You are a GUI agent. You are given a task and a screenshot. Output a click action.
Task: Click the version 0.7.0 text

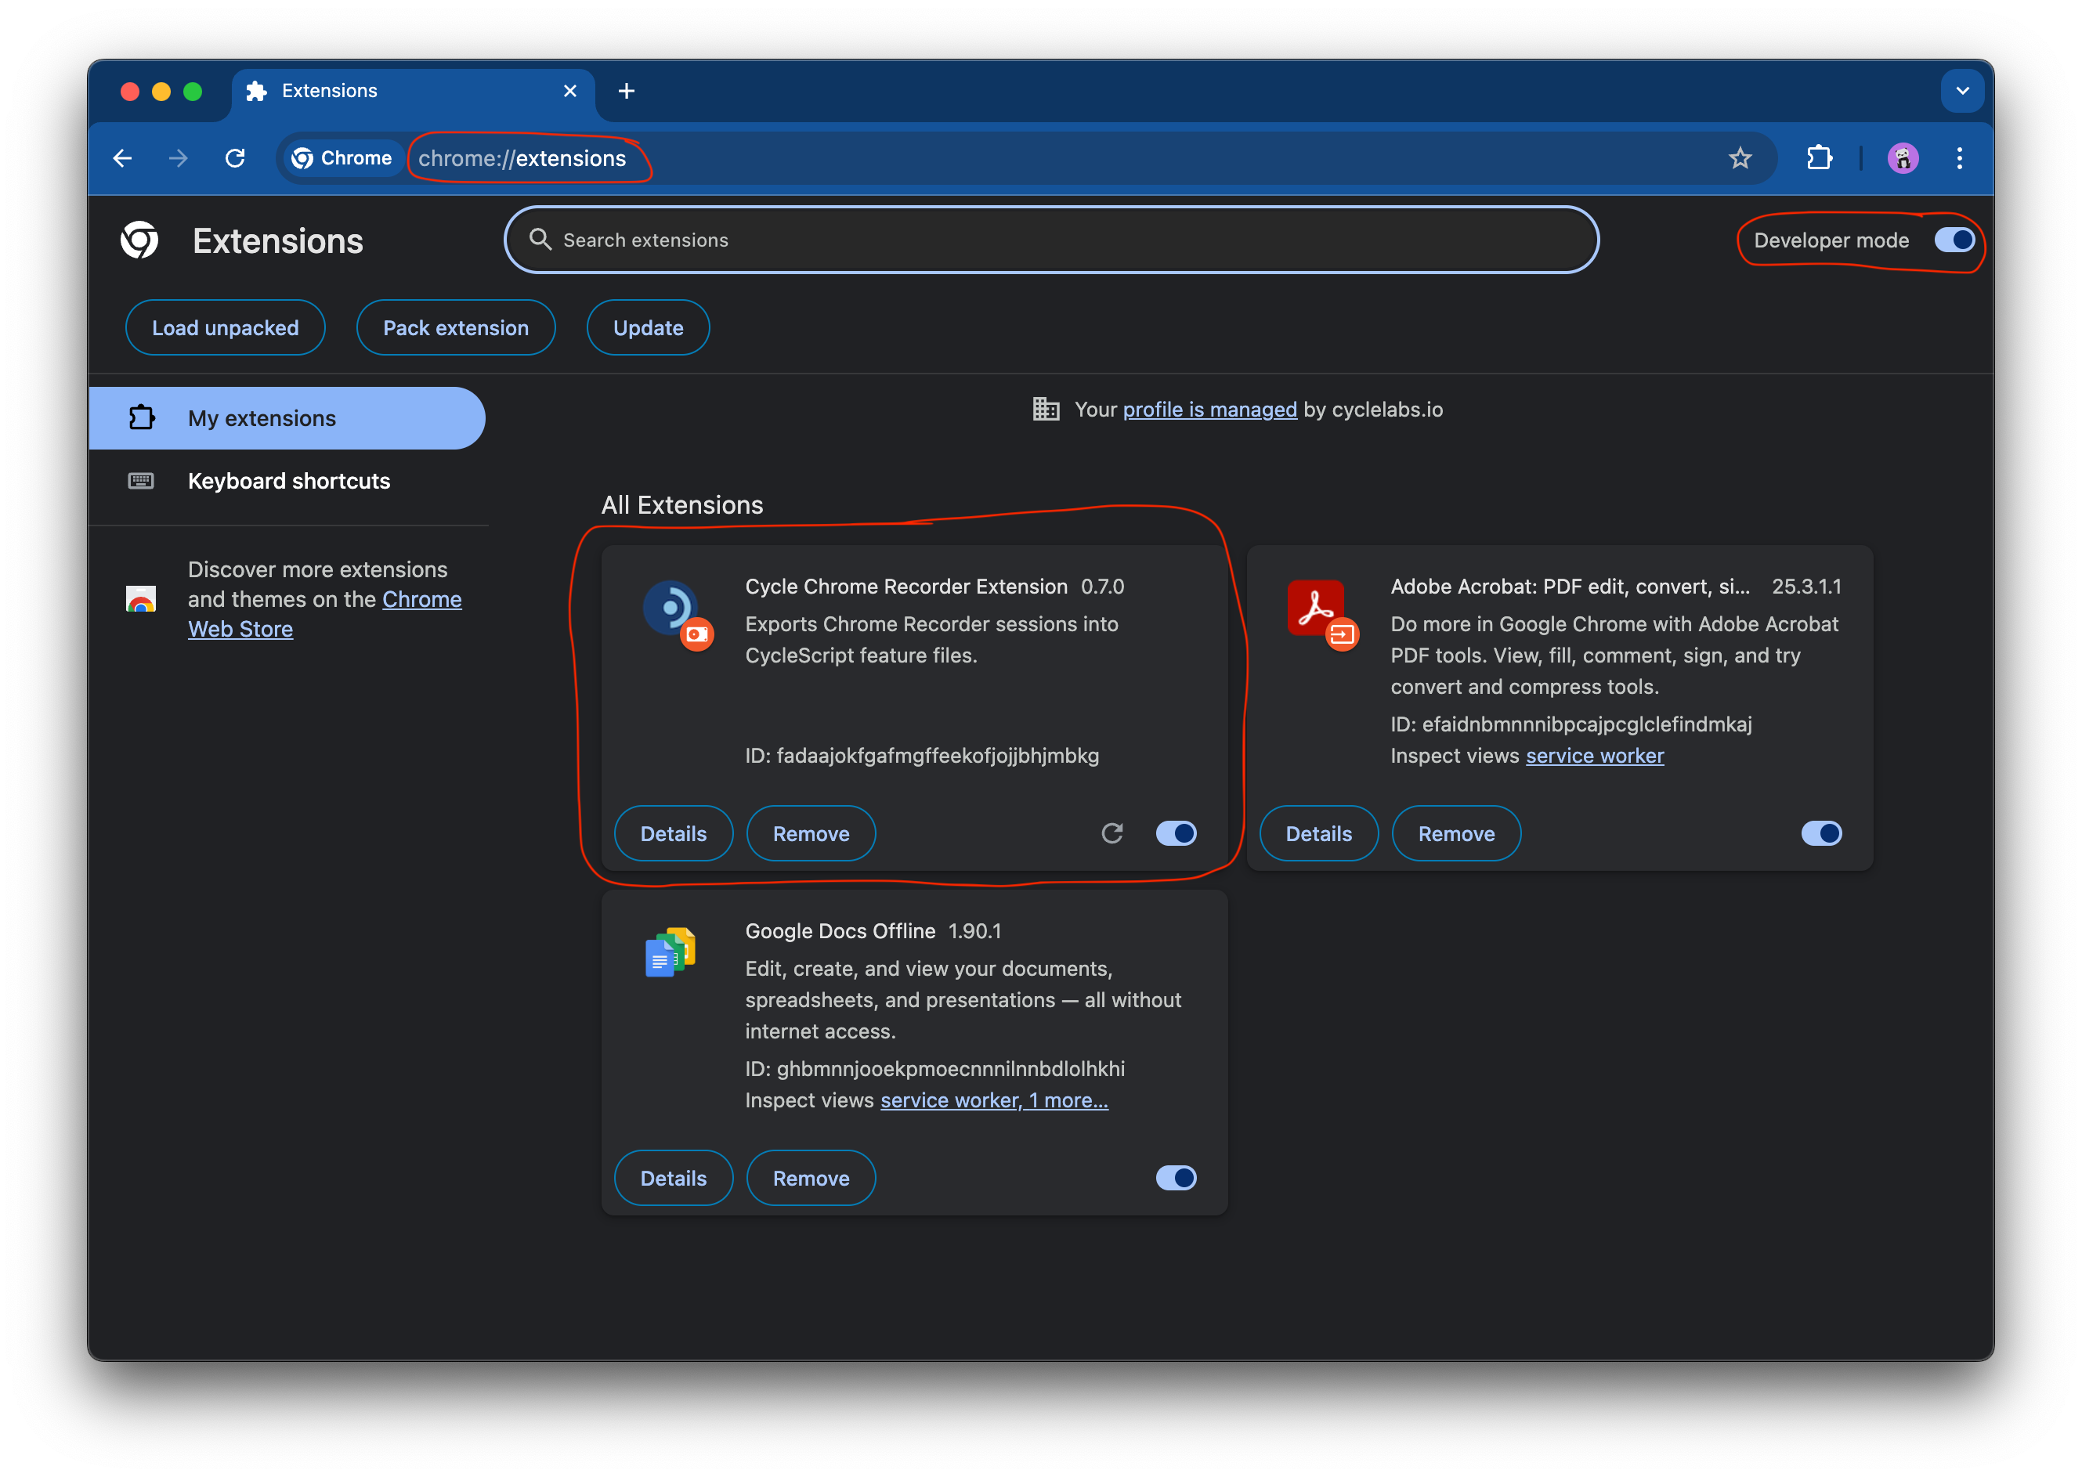pos(1101,587)
